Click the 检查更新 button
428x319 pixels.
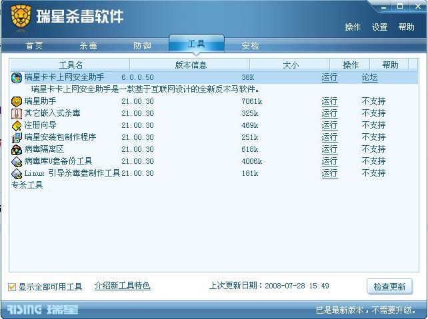[389, 286]
